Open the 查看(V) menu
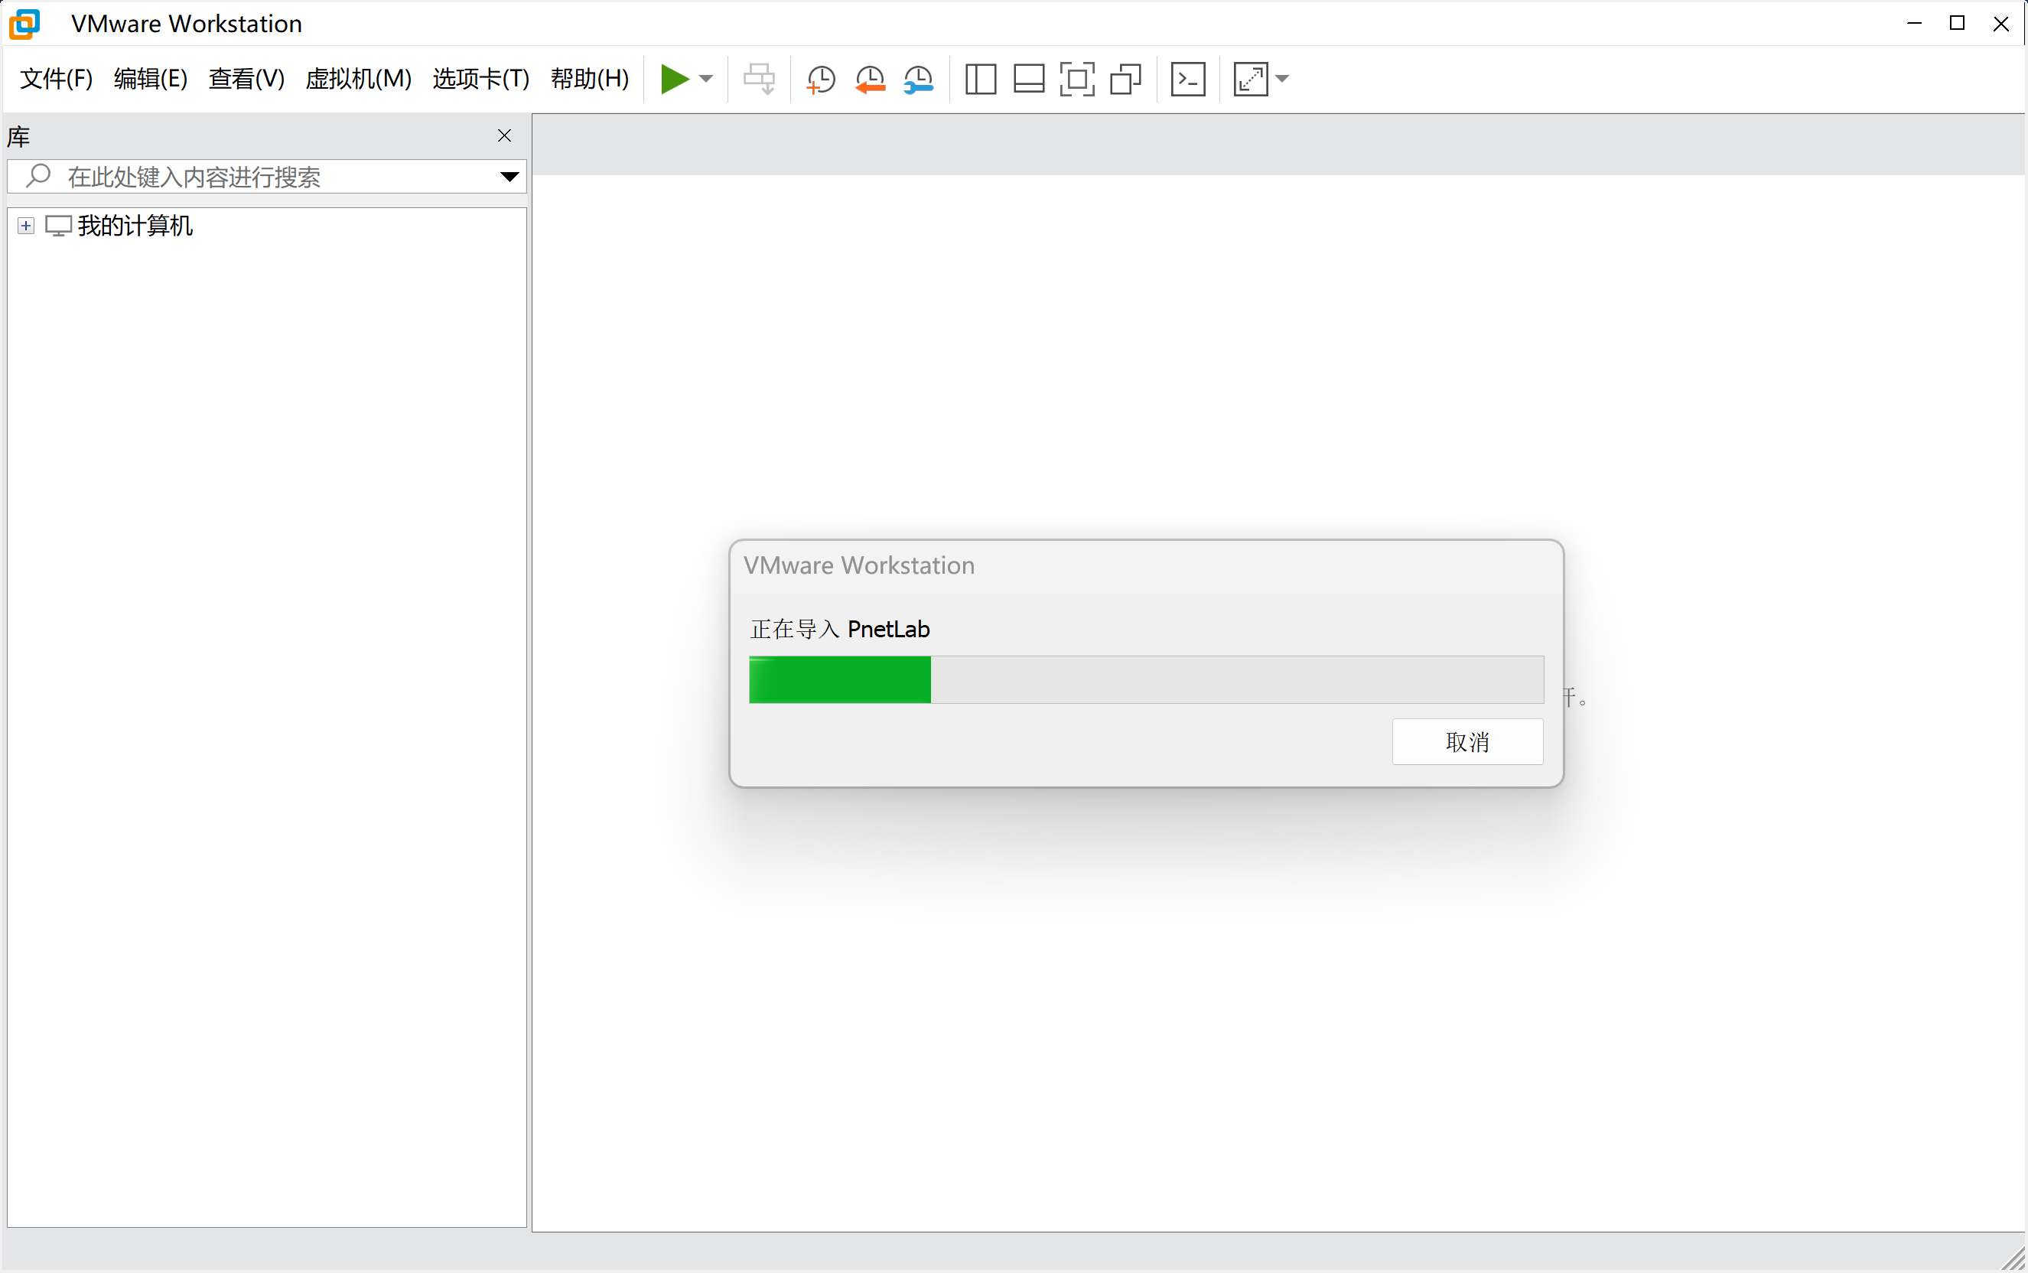Image resolution: width=2028 pixels, height=1273 pixels. coord(246,79)
